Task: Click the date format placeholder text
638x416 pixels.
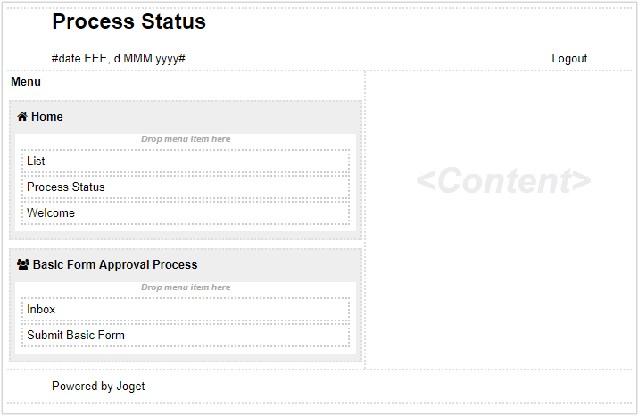Action: tap(119, 59)
